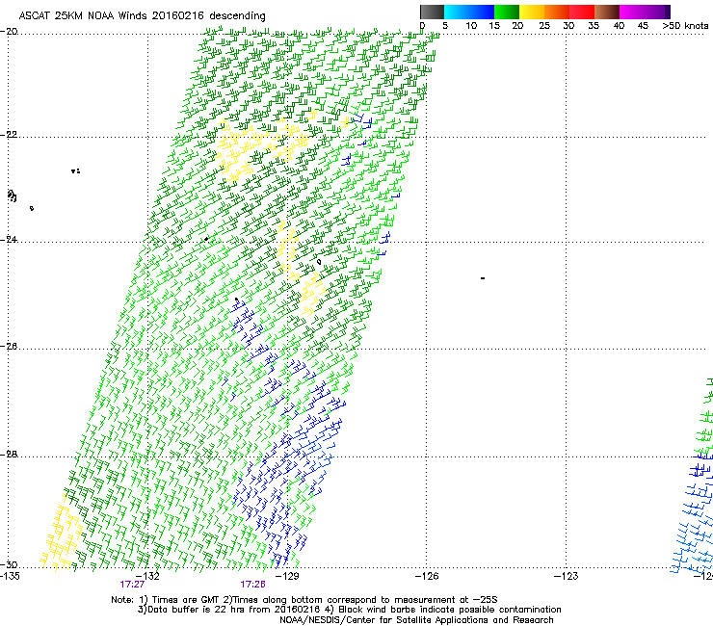Click the '>50 knots' legend label
The image size is (713, 626).
click(x=685, y=26)
